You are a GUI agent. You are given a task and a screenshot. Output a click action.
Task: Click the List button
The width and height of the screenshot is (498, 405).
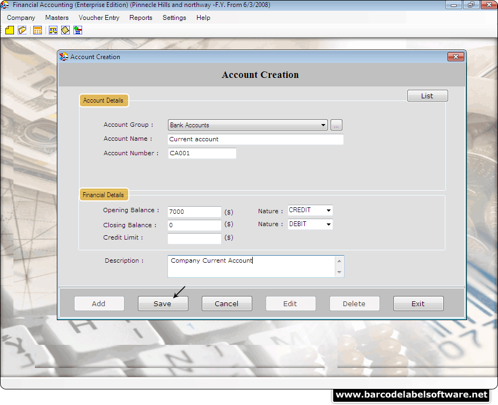427,96
